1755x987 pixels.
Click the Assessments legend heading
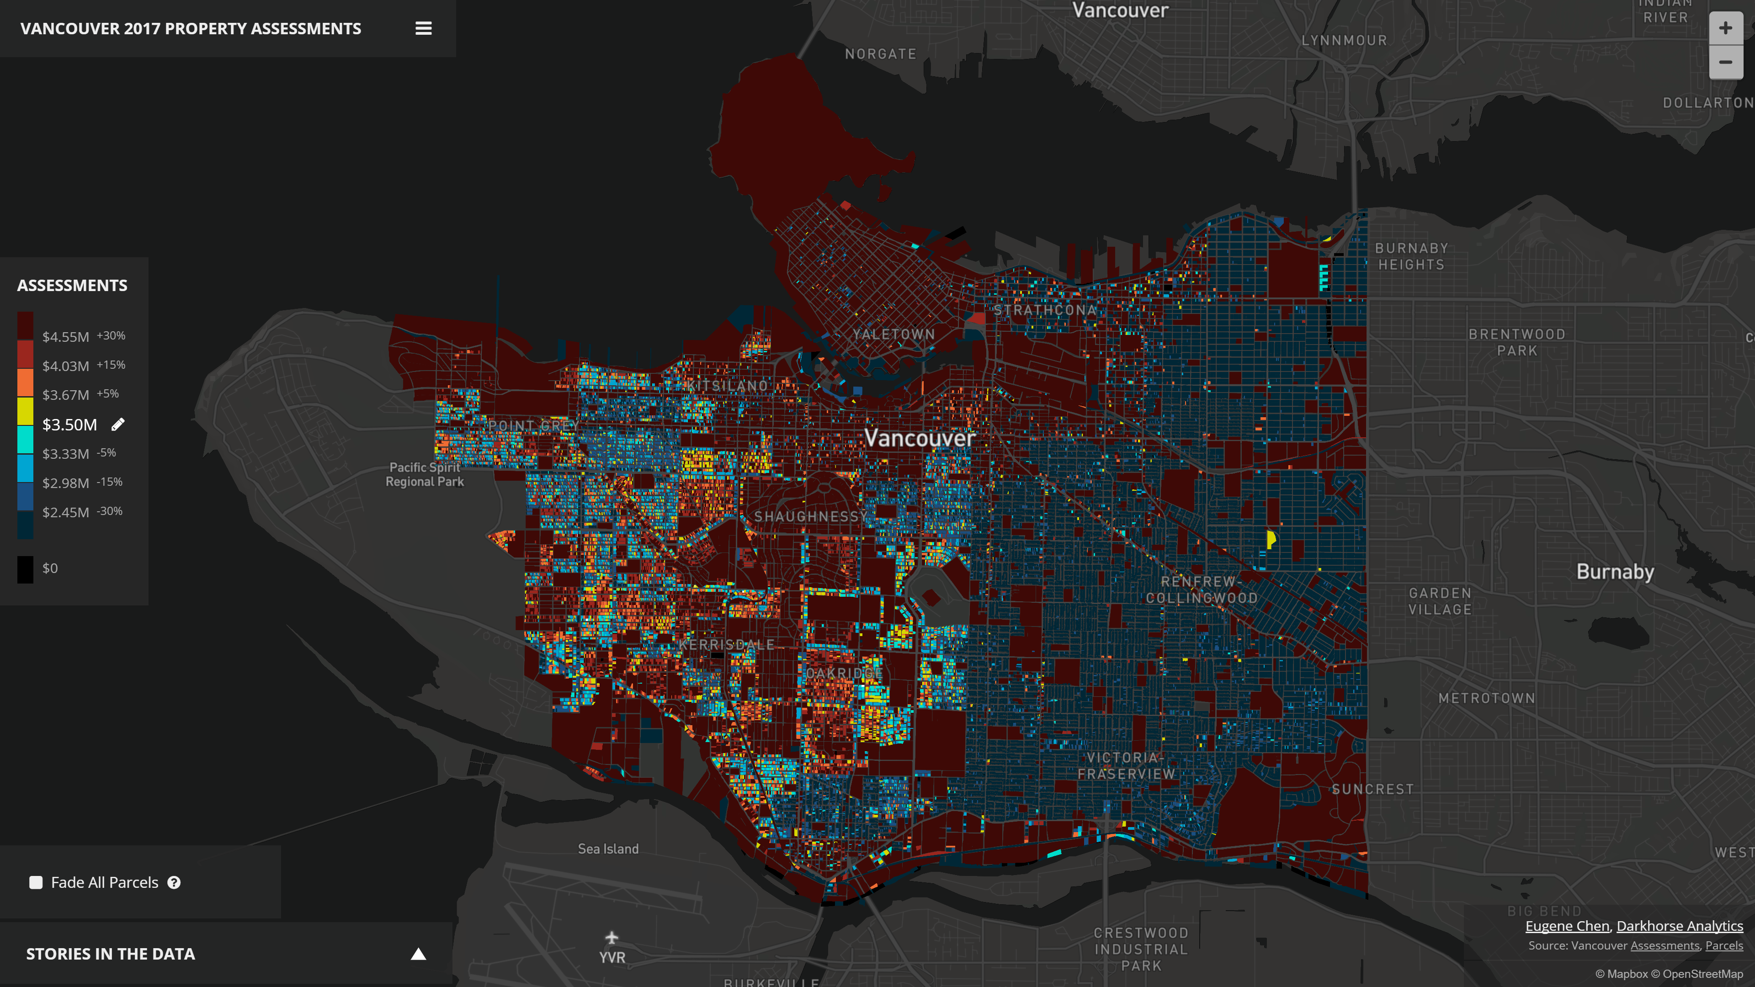coord(72,286)
